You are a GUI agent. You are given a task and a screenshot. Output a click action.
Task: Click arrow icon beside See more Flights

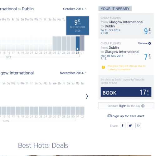click(143, 106)
